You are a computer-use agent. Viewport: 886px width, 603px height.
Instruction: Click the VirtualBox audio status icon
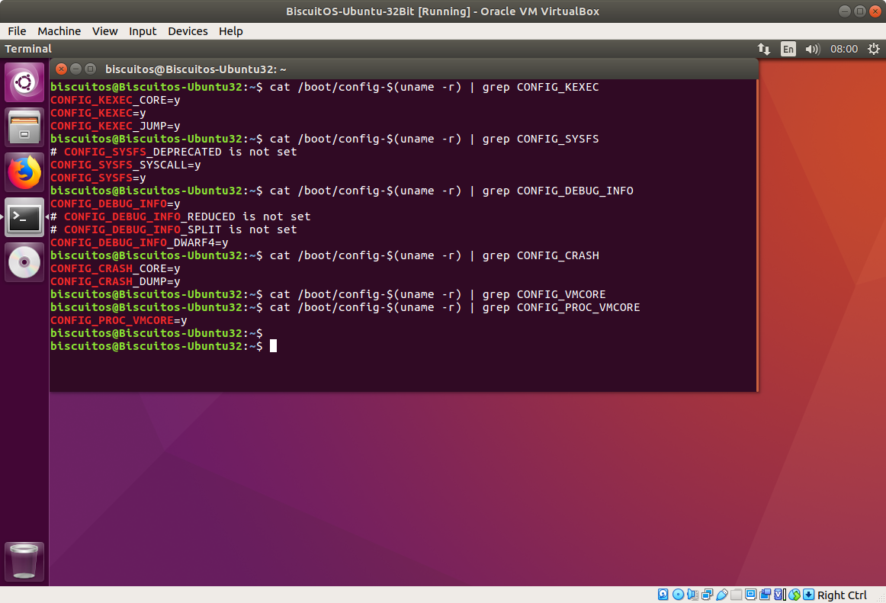pos(692,595)
